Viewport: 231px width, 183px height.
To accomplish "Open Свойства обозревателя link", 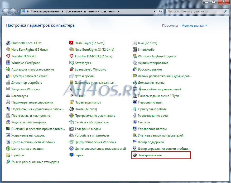I will (92, 122).
